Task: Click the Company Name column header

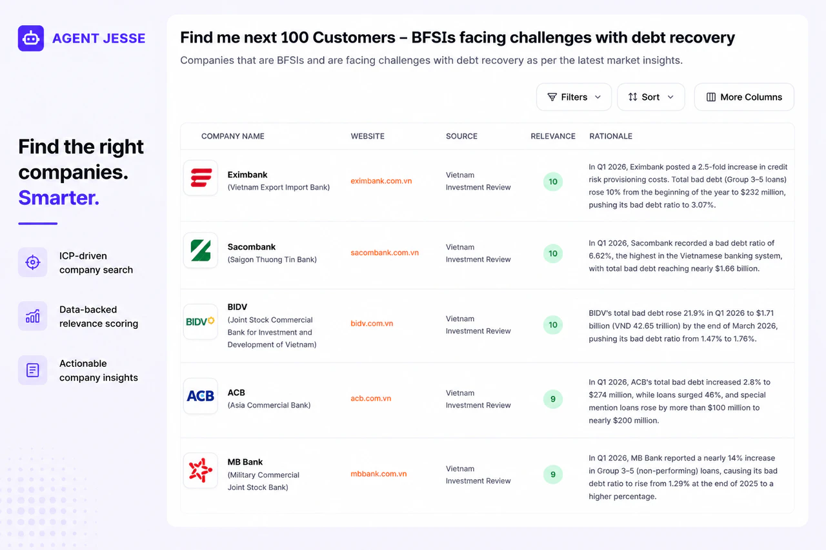Action: [x=233, y=136]
